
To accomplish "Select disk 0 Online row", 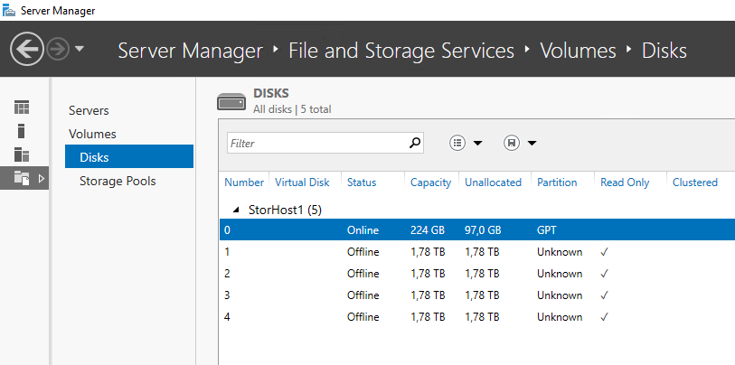I will coord(476,230).
